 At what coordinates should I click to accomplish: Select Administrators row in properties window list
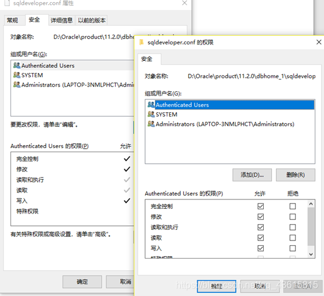(x=73, y=85)
